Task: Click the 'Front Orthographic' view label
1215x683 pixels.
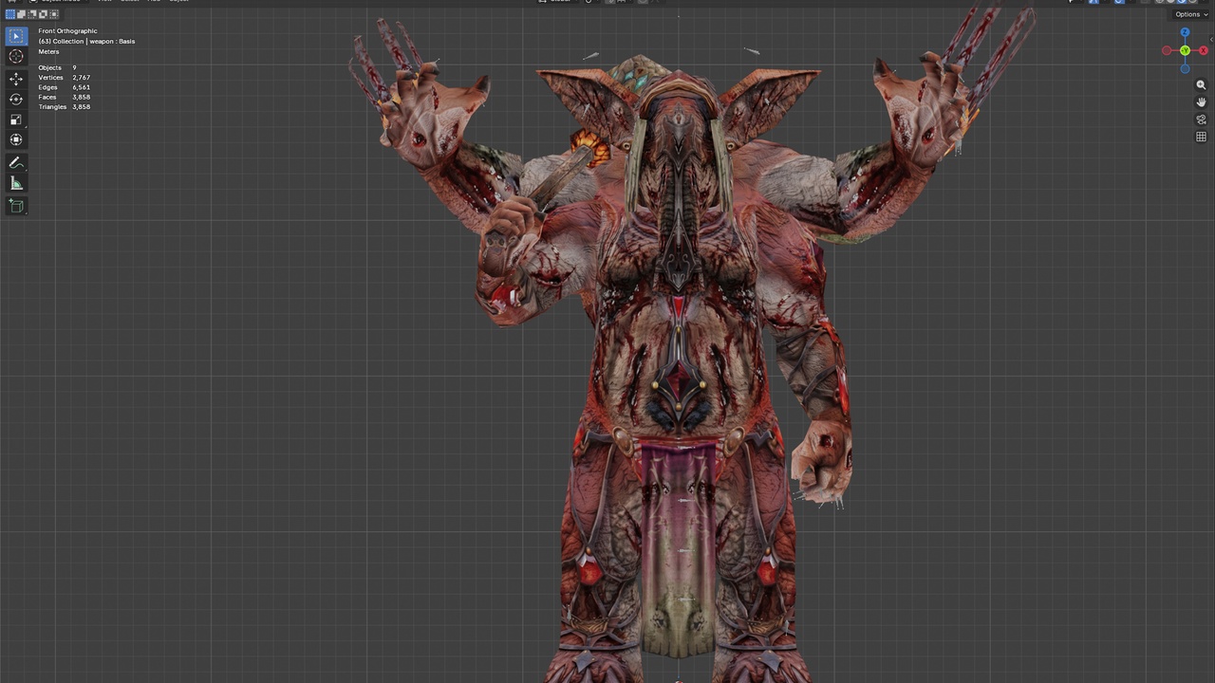Action: point(67,31)
